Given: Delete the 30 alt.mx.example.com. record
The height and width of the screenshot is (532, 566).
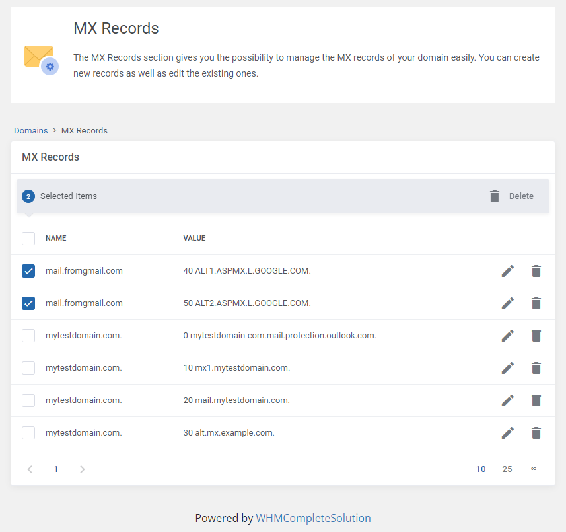Looking at the screenshot, I should pyautogui.click(x=536, y=433).
